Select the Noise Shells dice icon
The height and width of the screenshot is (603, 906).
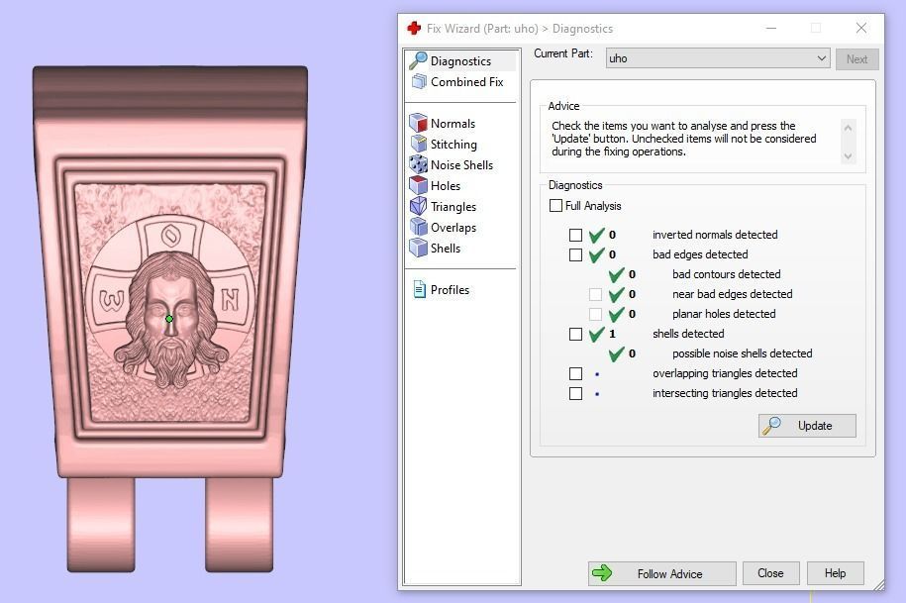418,164
